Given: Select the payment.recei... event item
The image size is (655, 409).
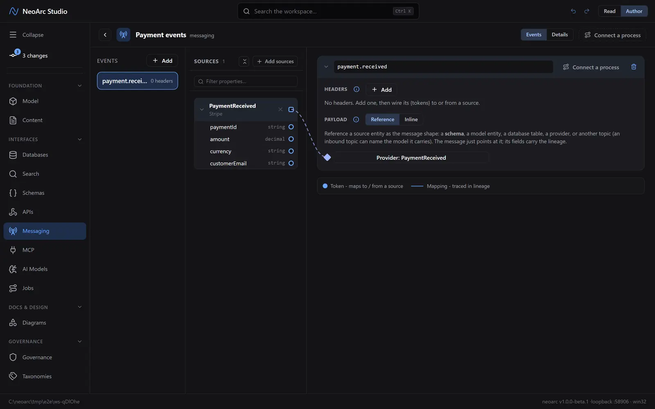Looking at the screenshot, I should (138, 81).
